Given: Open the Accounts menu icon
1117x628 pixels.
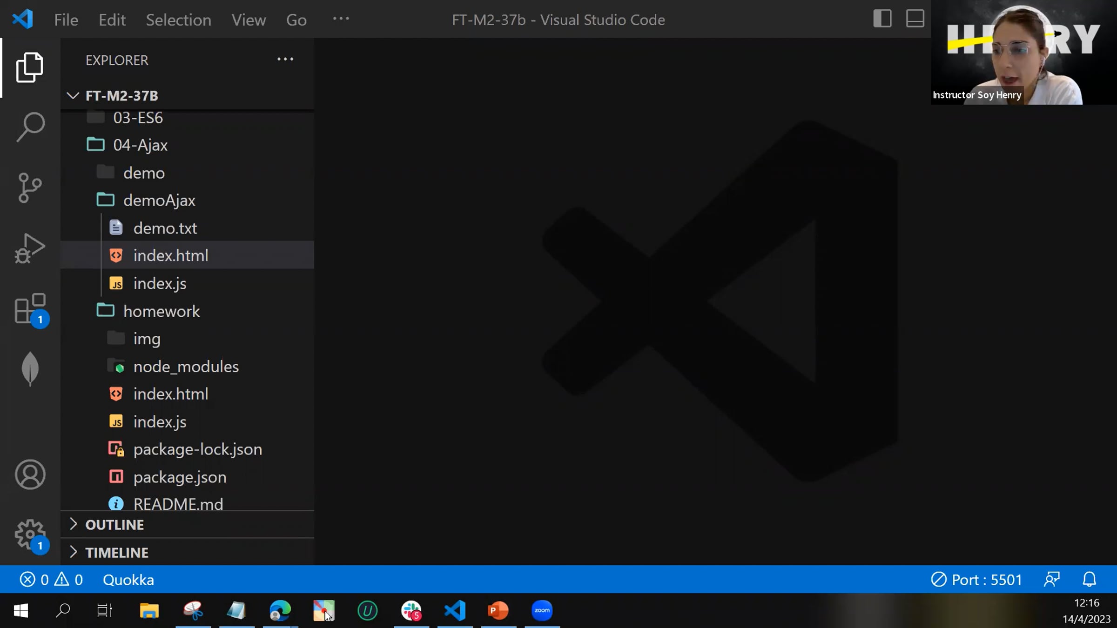Looking at the screenshot, I should coord(30,474).
